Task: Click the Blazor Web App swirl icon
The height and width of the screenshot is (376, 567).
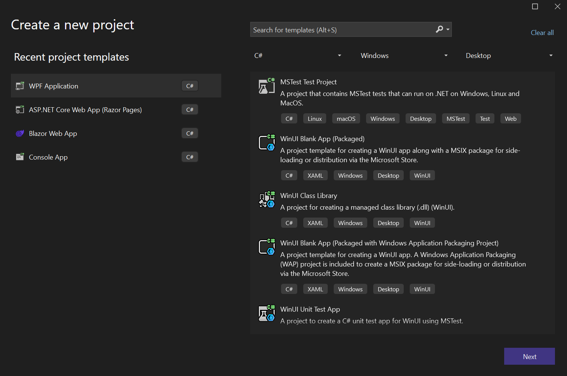Action: (20, 133)
